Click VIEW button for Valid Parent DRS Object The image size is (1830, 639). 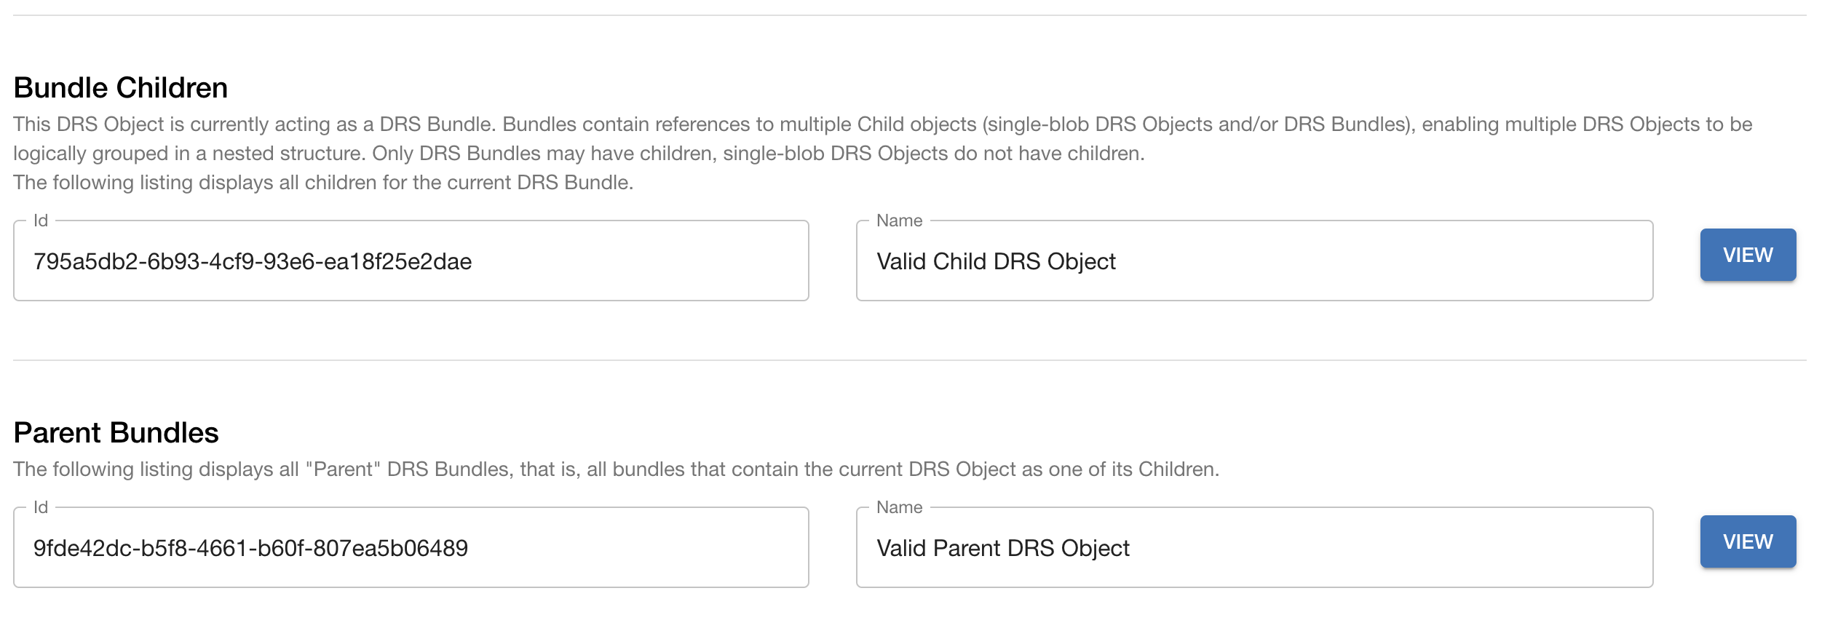(1747, 541)
